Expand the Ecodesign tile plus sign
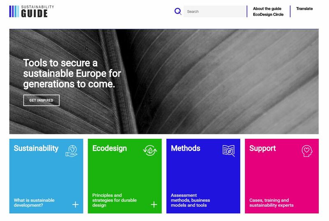The height and width of the screenshot is (221, 329). [154, 205]
